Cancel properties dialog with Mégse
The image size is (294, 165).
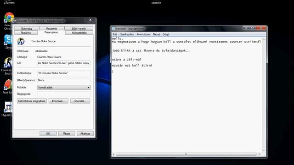67,133
